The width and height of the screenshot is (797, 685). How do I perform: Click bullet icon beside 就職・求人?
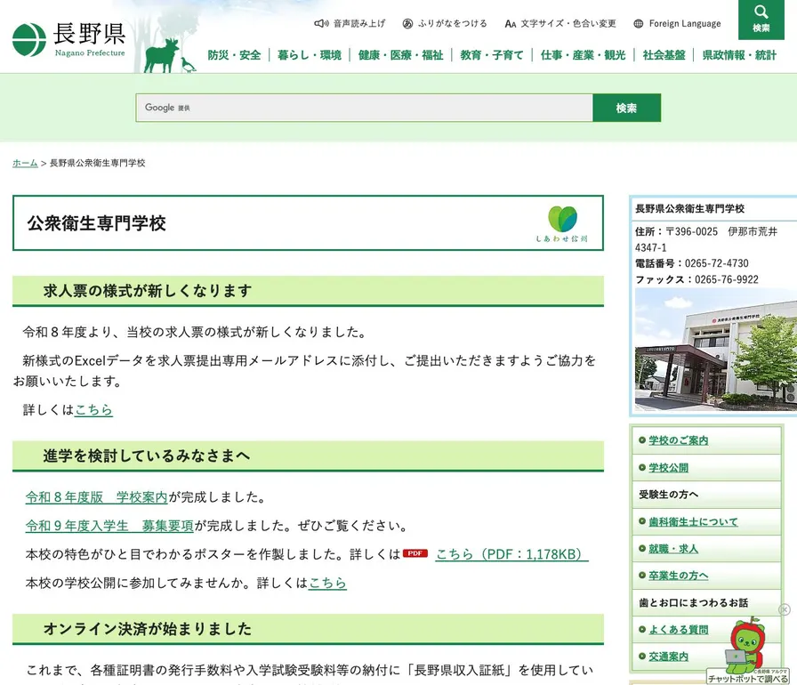pyautogui.click(x=642, y=548)
